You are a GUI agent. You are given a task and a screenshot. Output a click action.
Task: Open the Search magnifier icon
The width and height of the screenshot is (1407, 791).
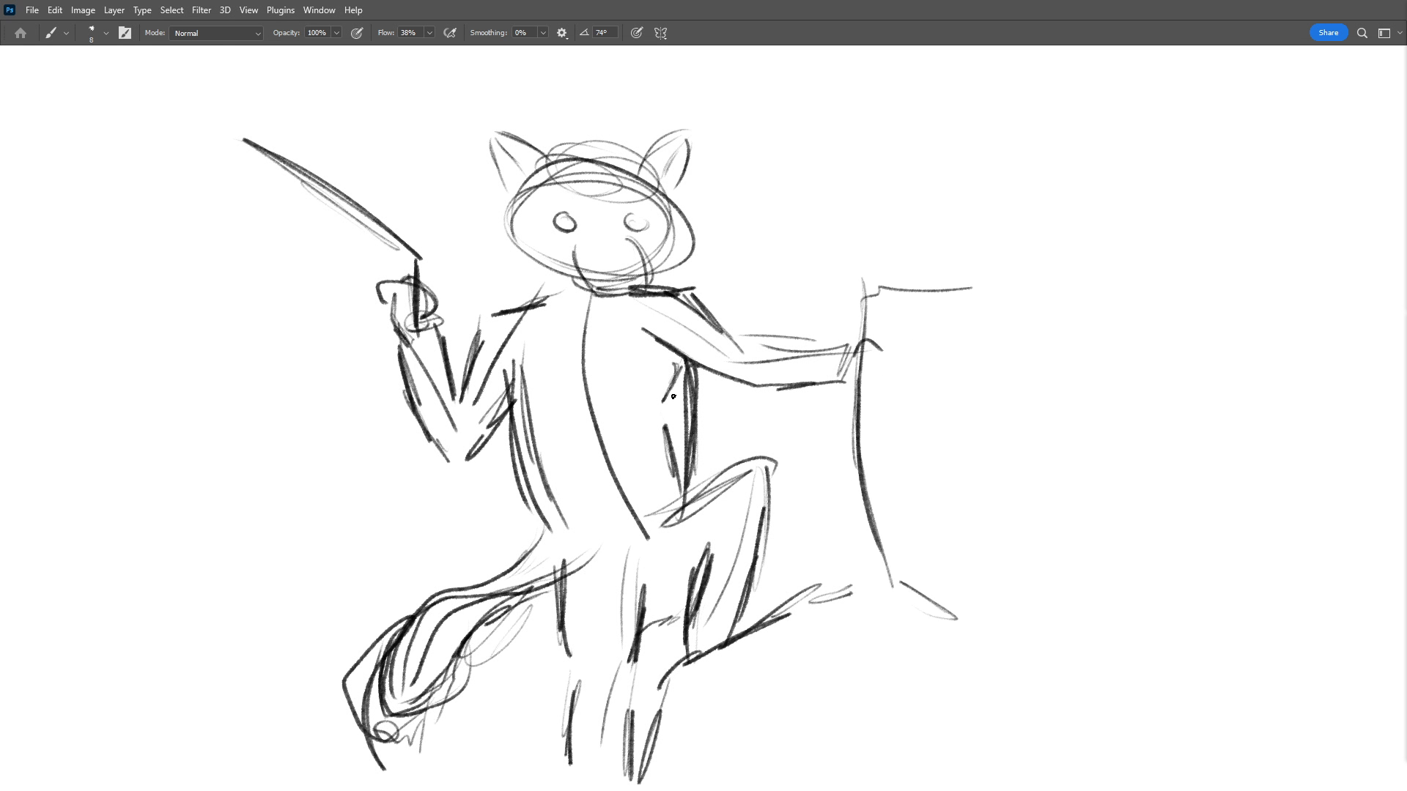click(1362, 33)
